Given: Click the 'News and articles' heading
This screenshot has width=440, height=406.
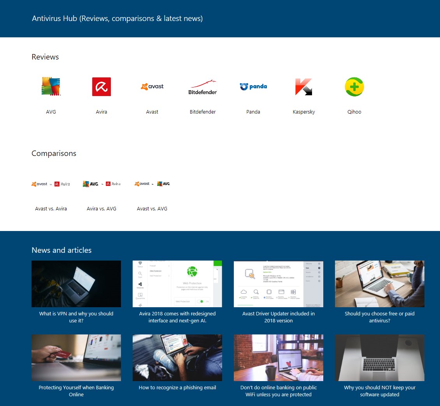Looking at the screenshot, I should pos(61,250).
